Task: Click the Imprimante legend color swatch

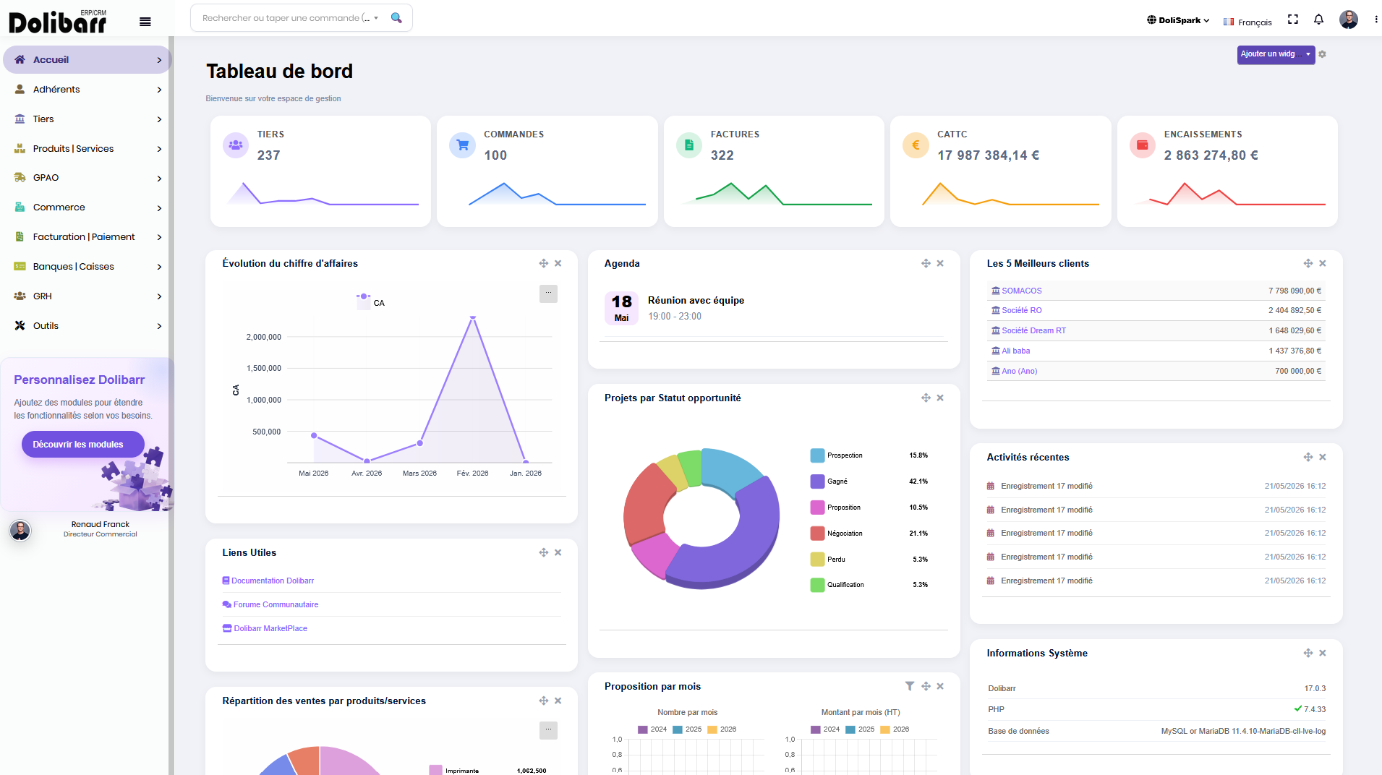Action: tap(435, 771)
